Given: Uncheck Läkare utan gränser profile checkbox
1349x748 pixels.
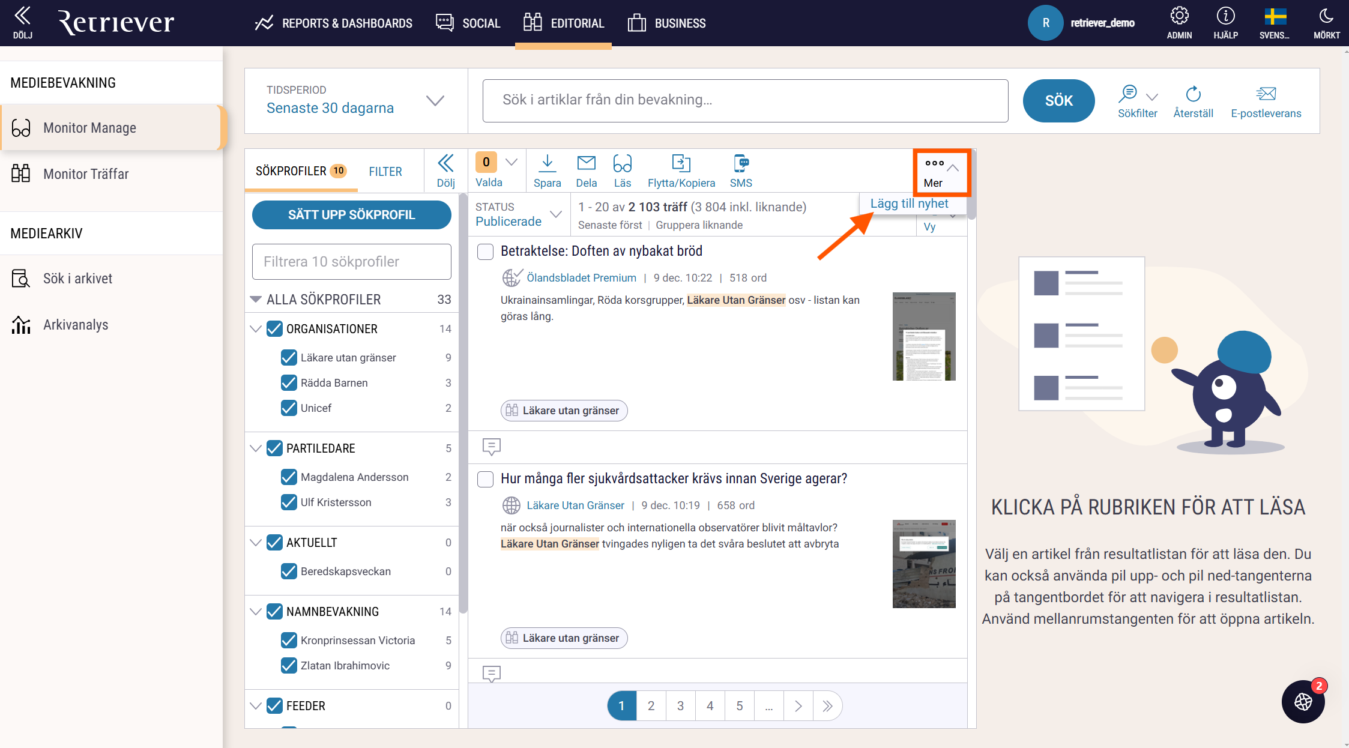Looking at the screenshot, I should coord(289,358).
